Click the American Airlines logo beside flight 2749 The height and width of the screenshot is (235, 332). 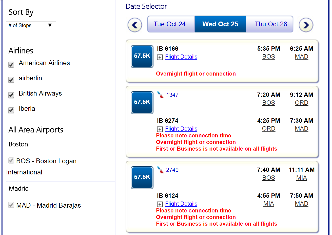pos(160,170)
